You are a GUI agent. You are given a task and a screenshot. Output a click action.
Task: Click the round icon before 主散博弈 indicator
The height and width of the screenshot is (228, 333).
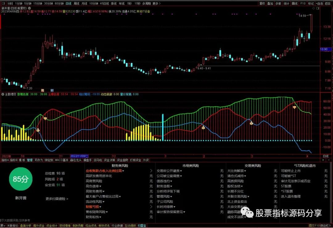[x=3, y=94]
